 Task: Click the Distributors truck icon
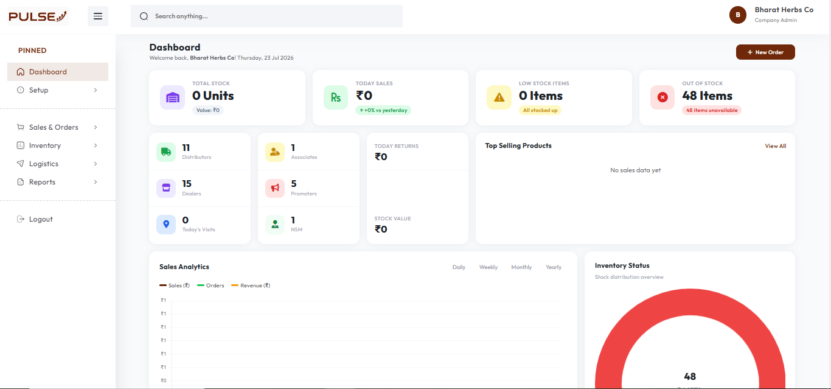(x=166, y=152)
